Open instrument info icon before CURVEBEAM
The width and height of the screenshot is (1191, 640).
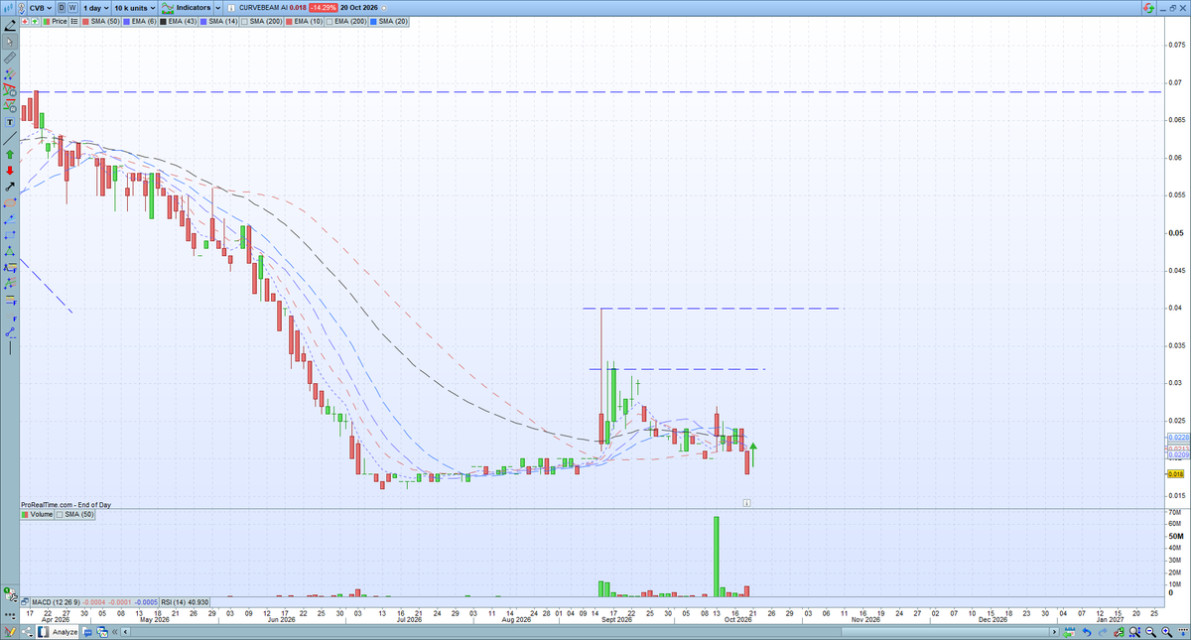coord(231,8)
